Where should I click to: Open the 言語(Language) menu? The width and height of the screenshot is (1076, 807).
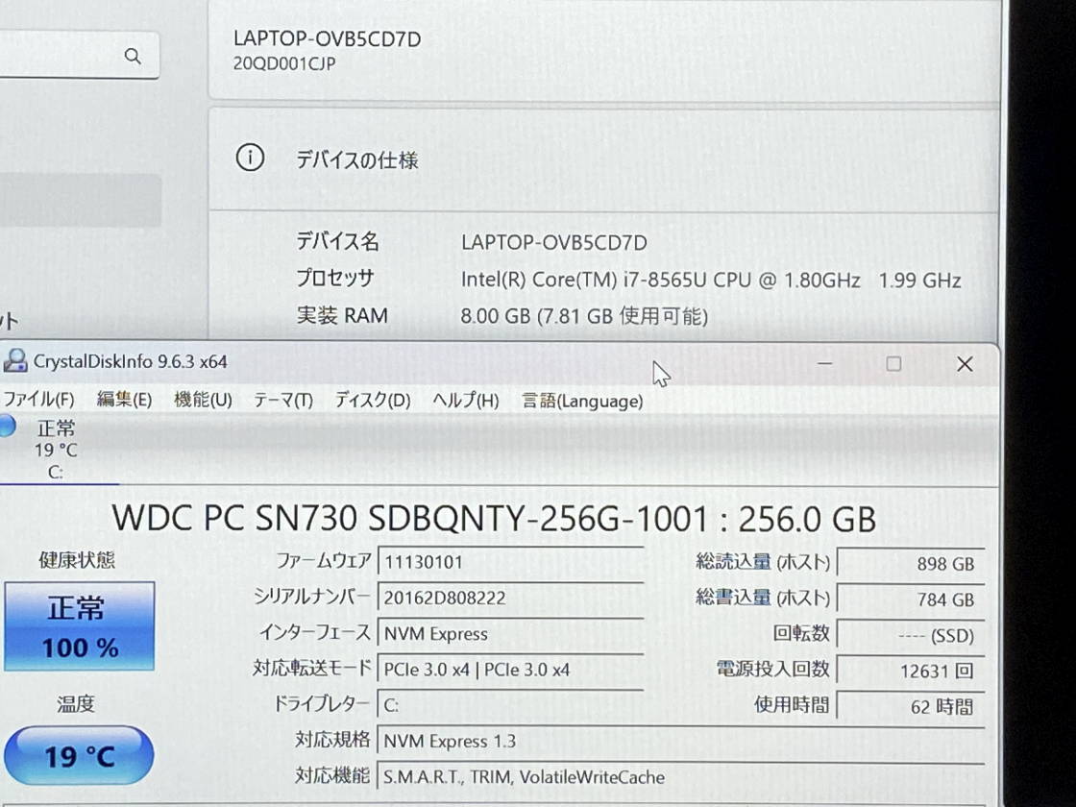point(581,401)
